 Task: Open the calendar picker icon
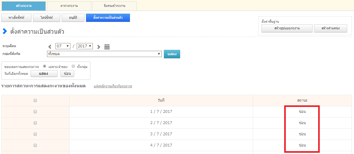[107, 47]
